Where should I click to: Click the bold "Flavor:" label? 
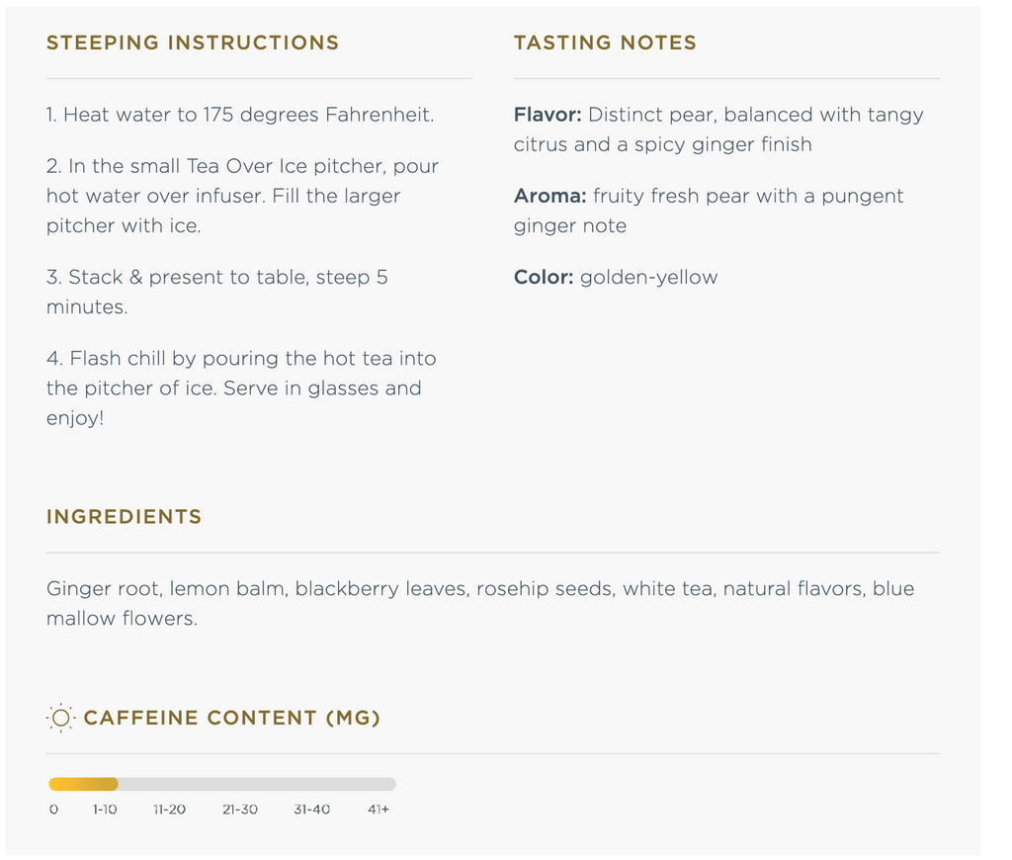click(x=548, y=115)
